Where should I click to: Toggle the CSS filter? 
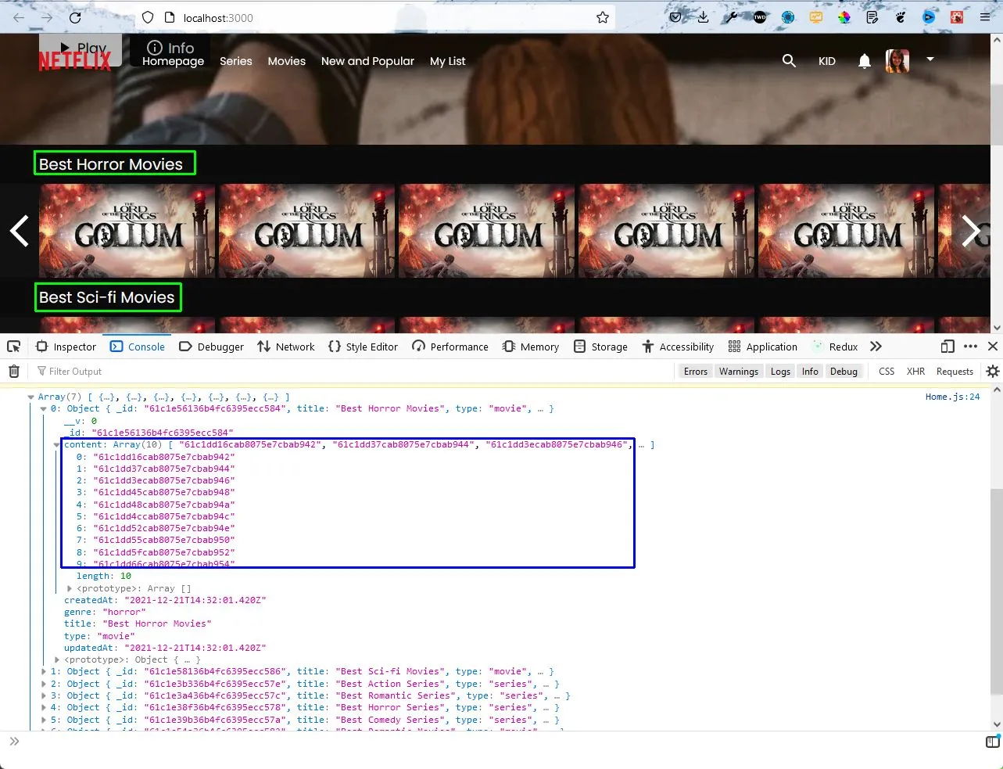pyautogui.click(x=887, y=372)
